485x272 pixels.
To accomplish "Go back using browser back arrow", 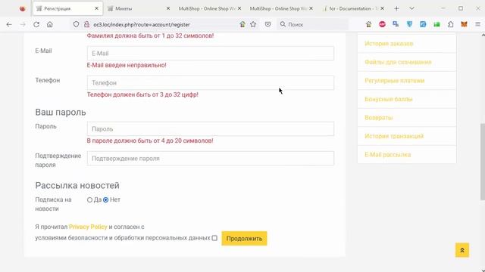I will 9,24.
